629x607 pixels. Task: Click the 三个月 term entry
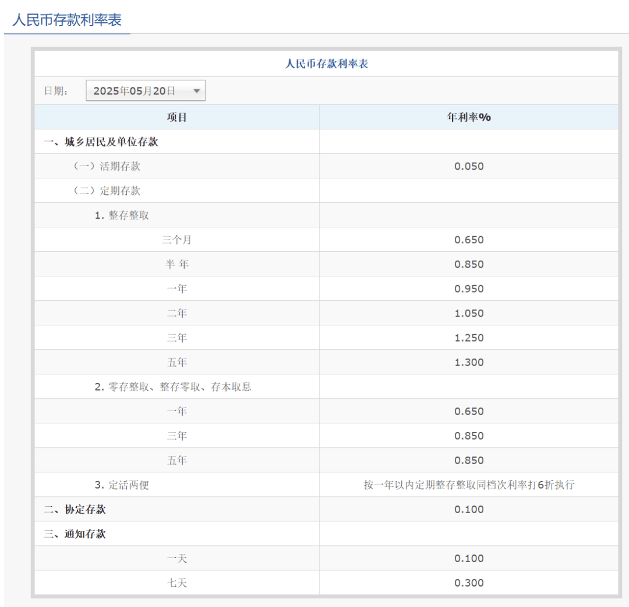pos(177,240)
